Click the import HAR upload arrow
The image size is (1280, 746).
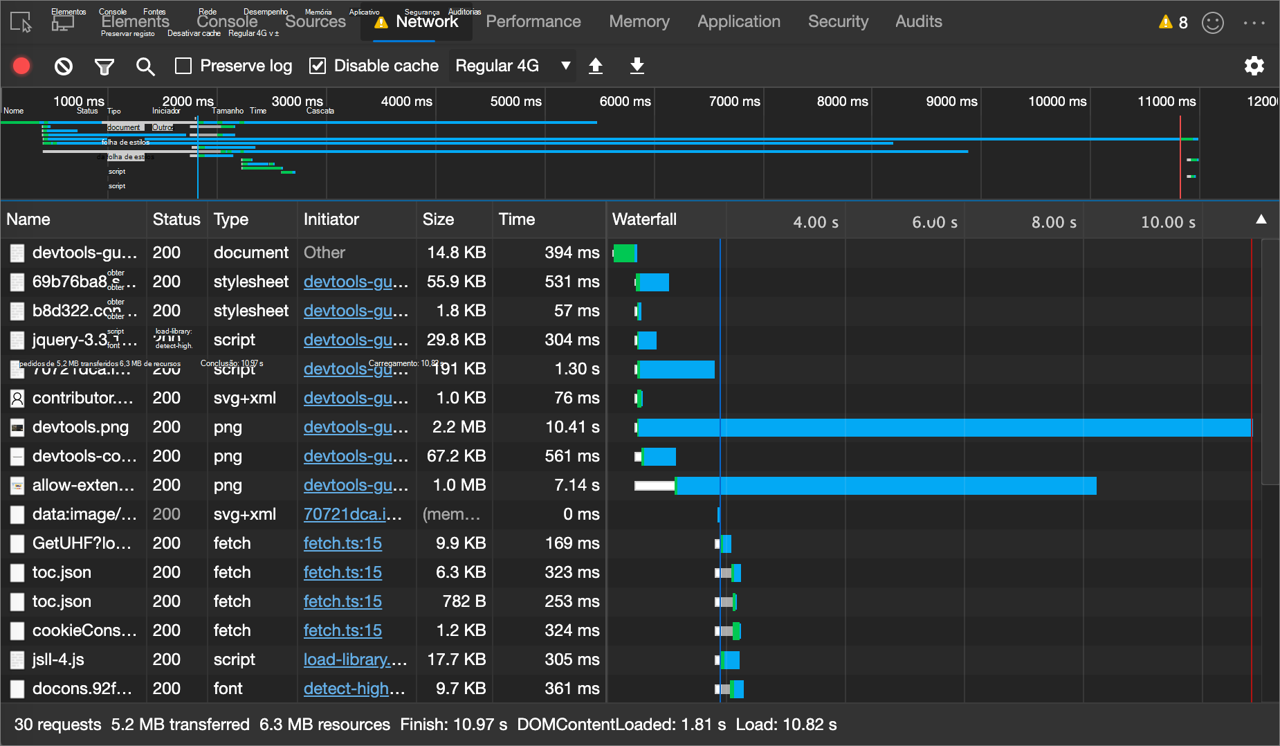click(596, 66)
